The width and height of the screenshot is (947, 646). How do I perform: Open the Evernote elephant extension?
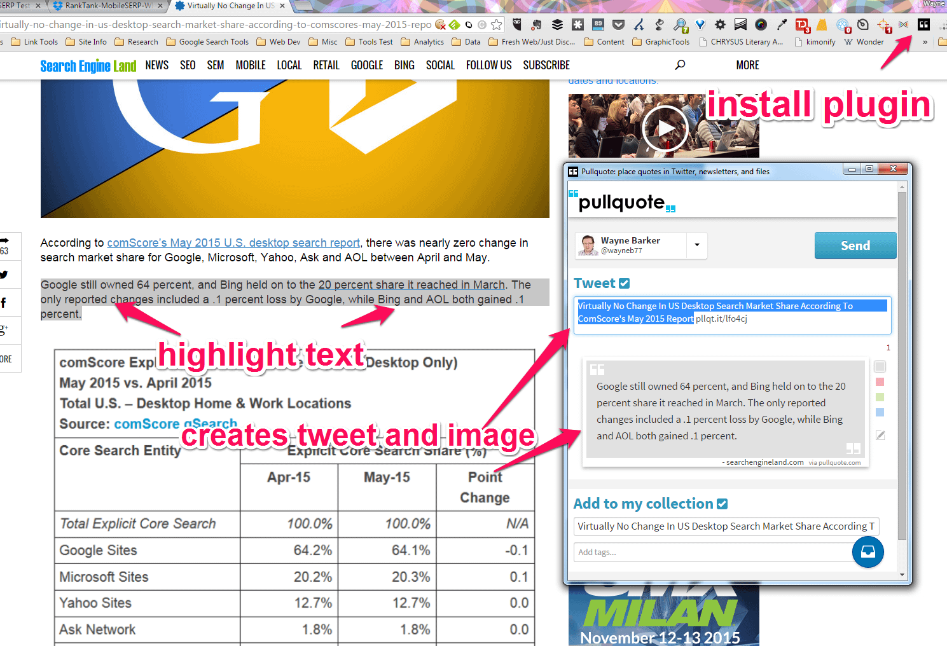click(536, 25)
